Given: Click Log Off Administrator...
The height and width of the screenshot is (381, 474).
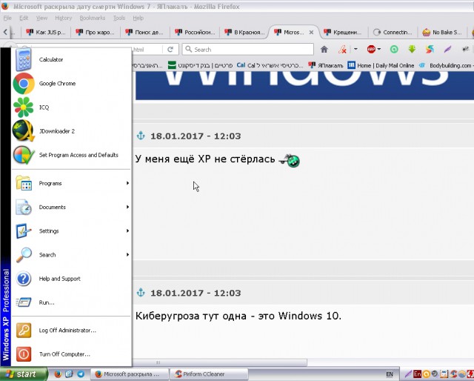Looking at the screenshot, I should tap(71, 331).
